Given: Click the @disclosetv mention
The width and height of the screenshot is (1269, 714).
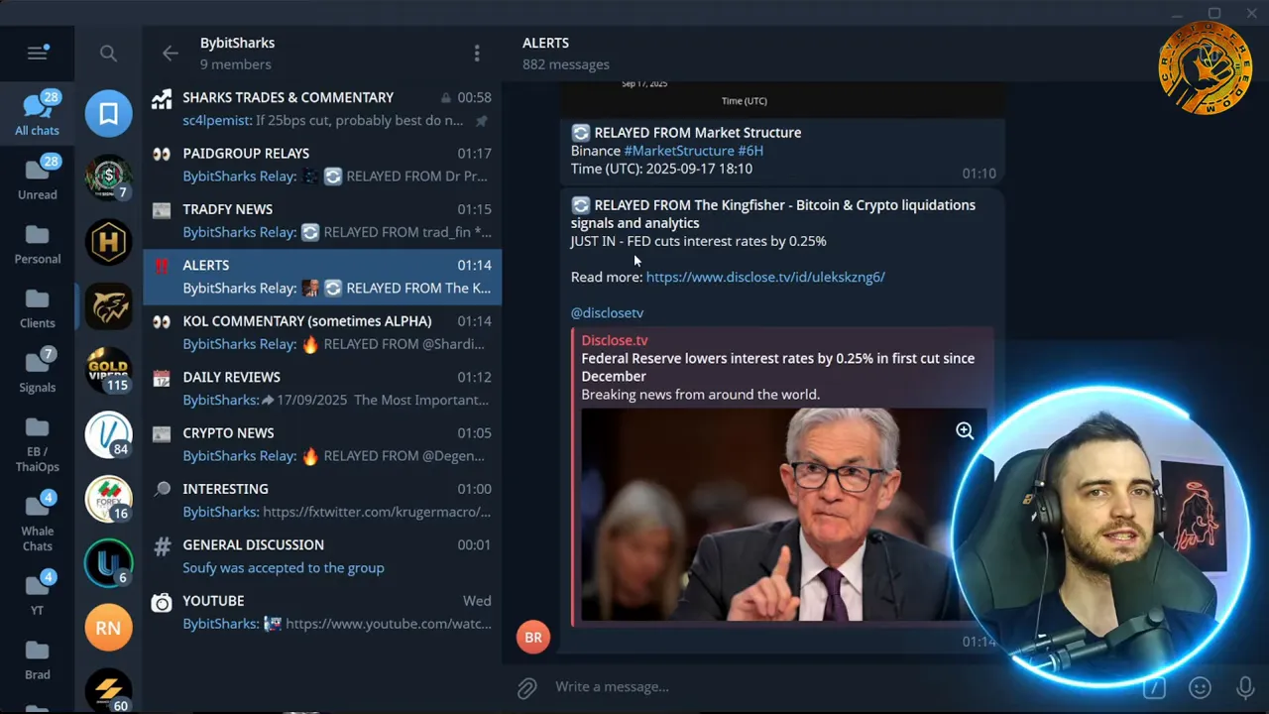Looking at the screenshot, I should click(607, 312).
